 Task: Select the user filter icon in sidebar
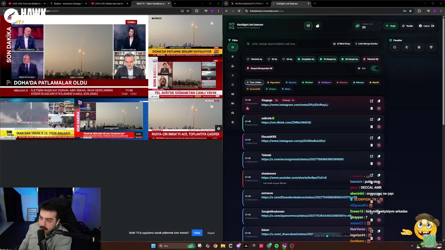tap(233, 66)
